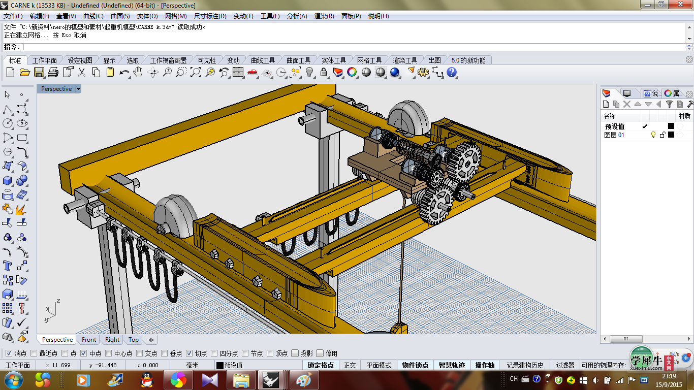Toggle the lock icon of 图层 01
Screen dimensions: 694x390
[662, 135]
